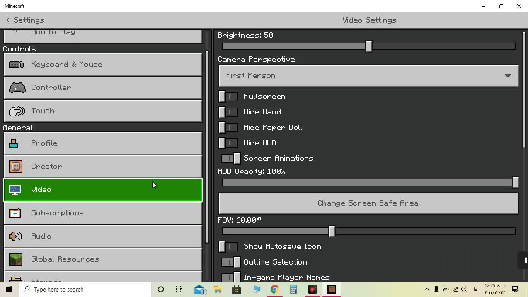This screenshot has width=528, height=297.
Task: Select the Video settings tab
Action: point(103,190)
